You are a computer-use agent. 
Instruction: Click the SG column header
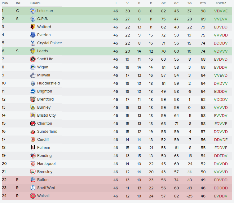click(x=189, y=3)
